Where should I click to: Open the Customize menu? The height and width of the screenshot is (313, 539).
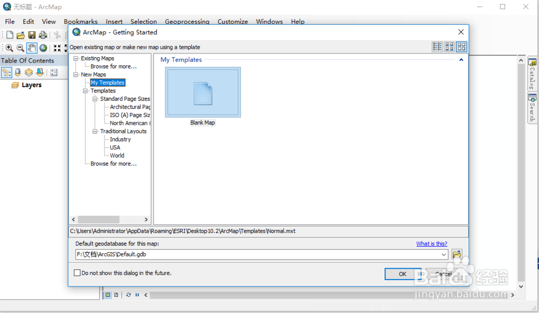click(x=233, y=22)
